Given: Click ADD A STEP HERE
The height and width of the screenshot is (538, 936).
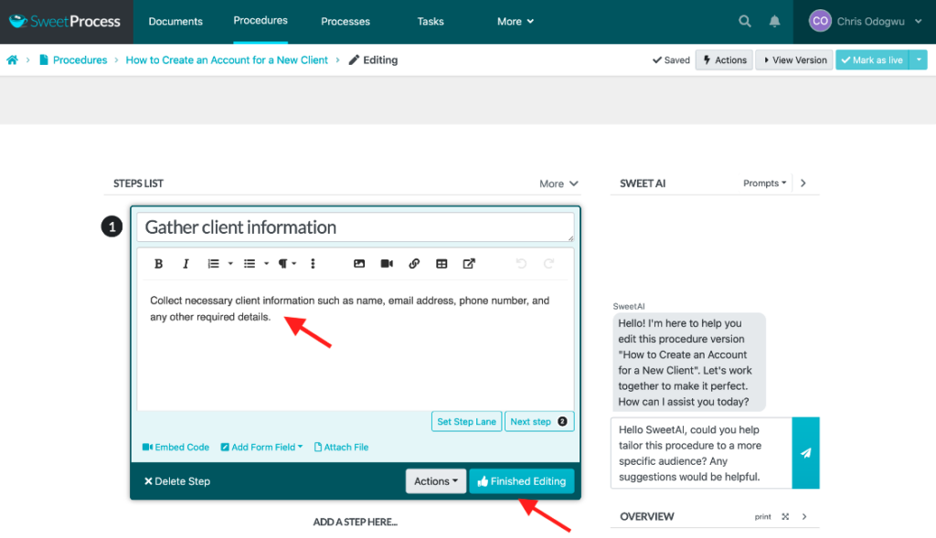Looking at the screenshot, I should tap(356, 522).
